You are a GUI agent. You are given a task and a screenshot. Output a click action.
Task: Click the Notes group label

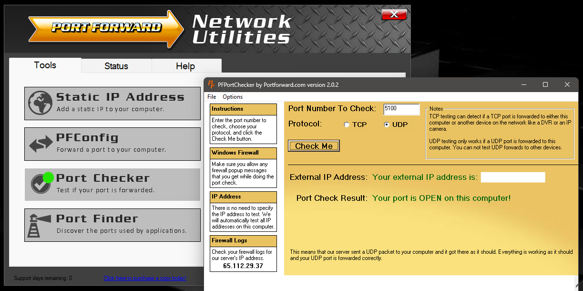(436, 109)
